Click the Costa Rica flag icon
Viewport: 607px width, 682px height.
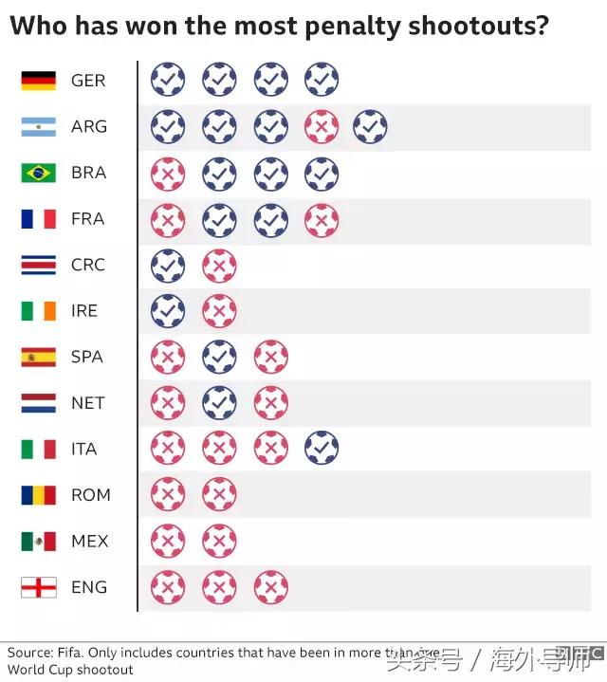[x=39, y=265]
